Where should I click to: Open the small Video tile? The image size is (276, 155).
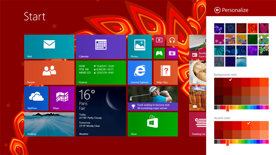pos(159,40)
